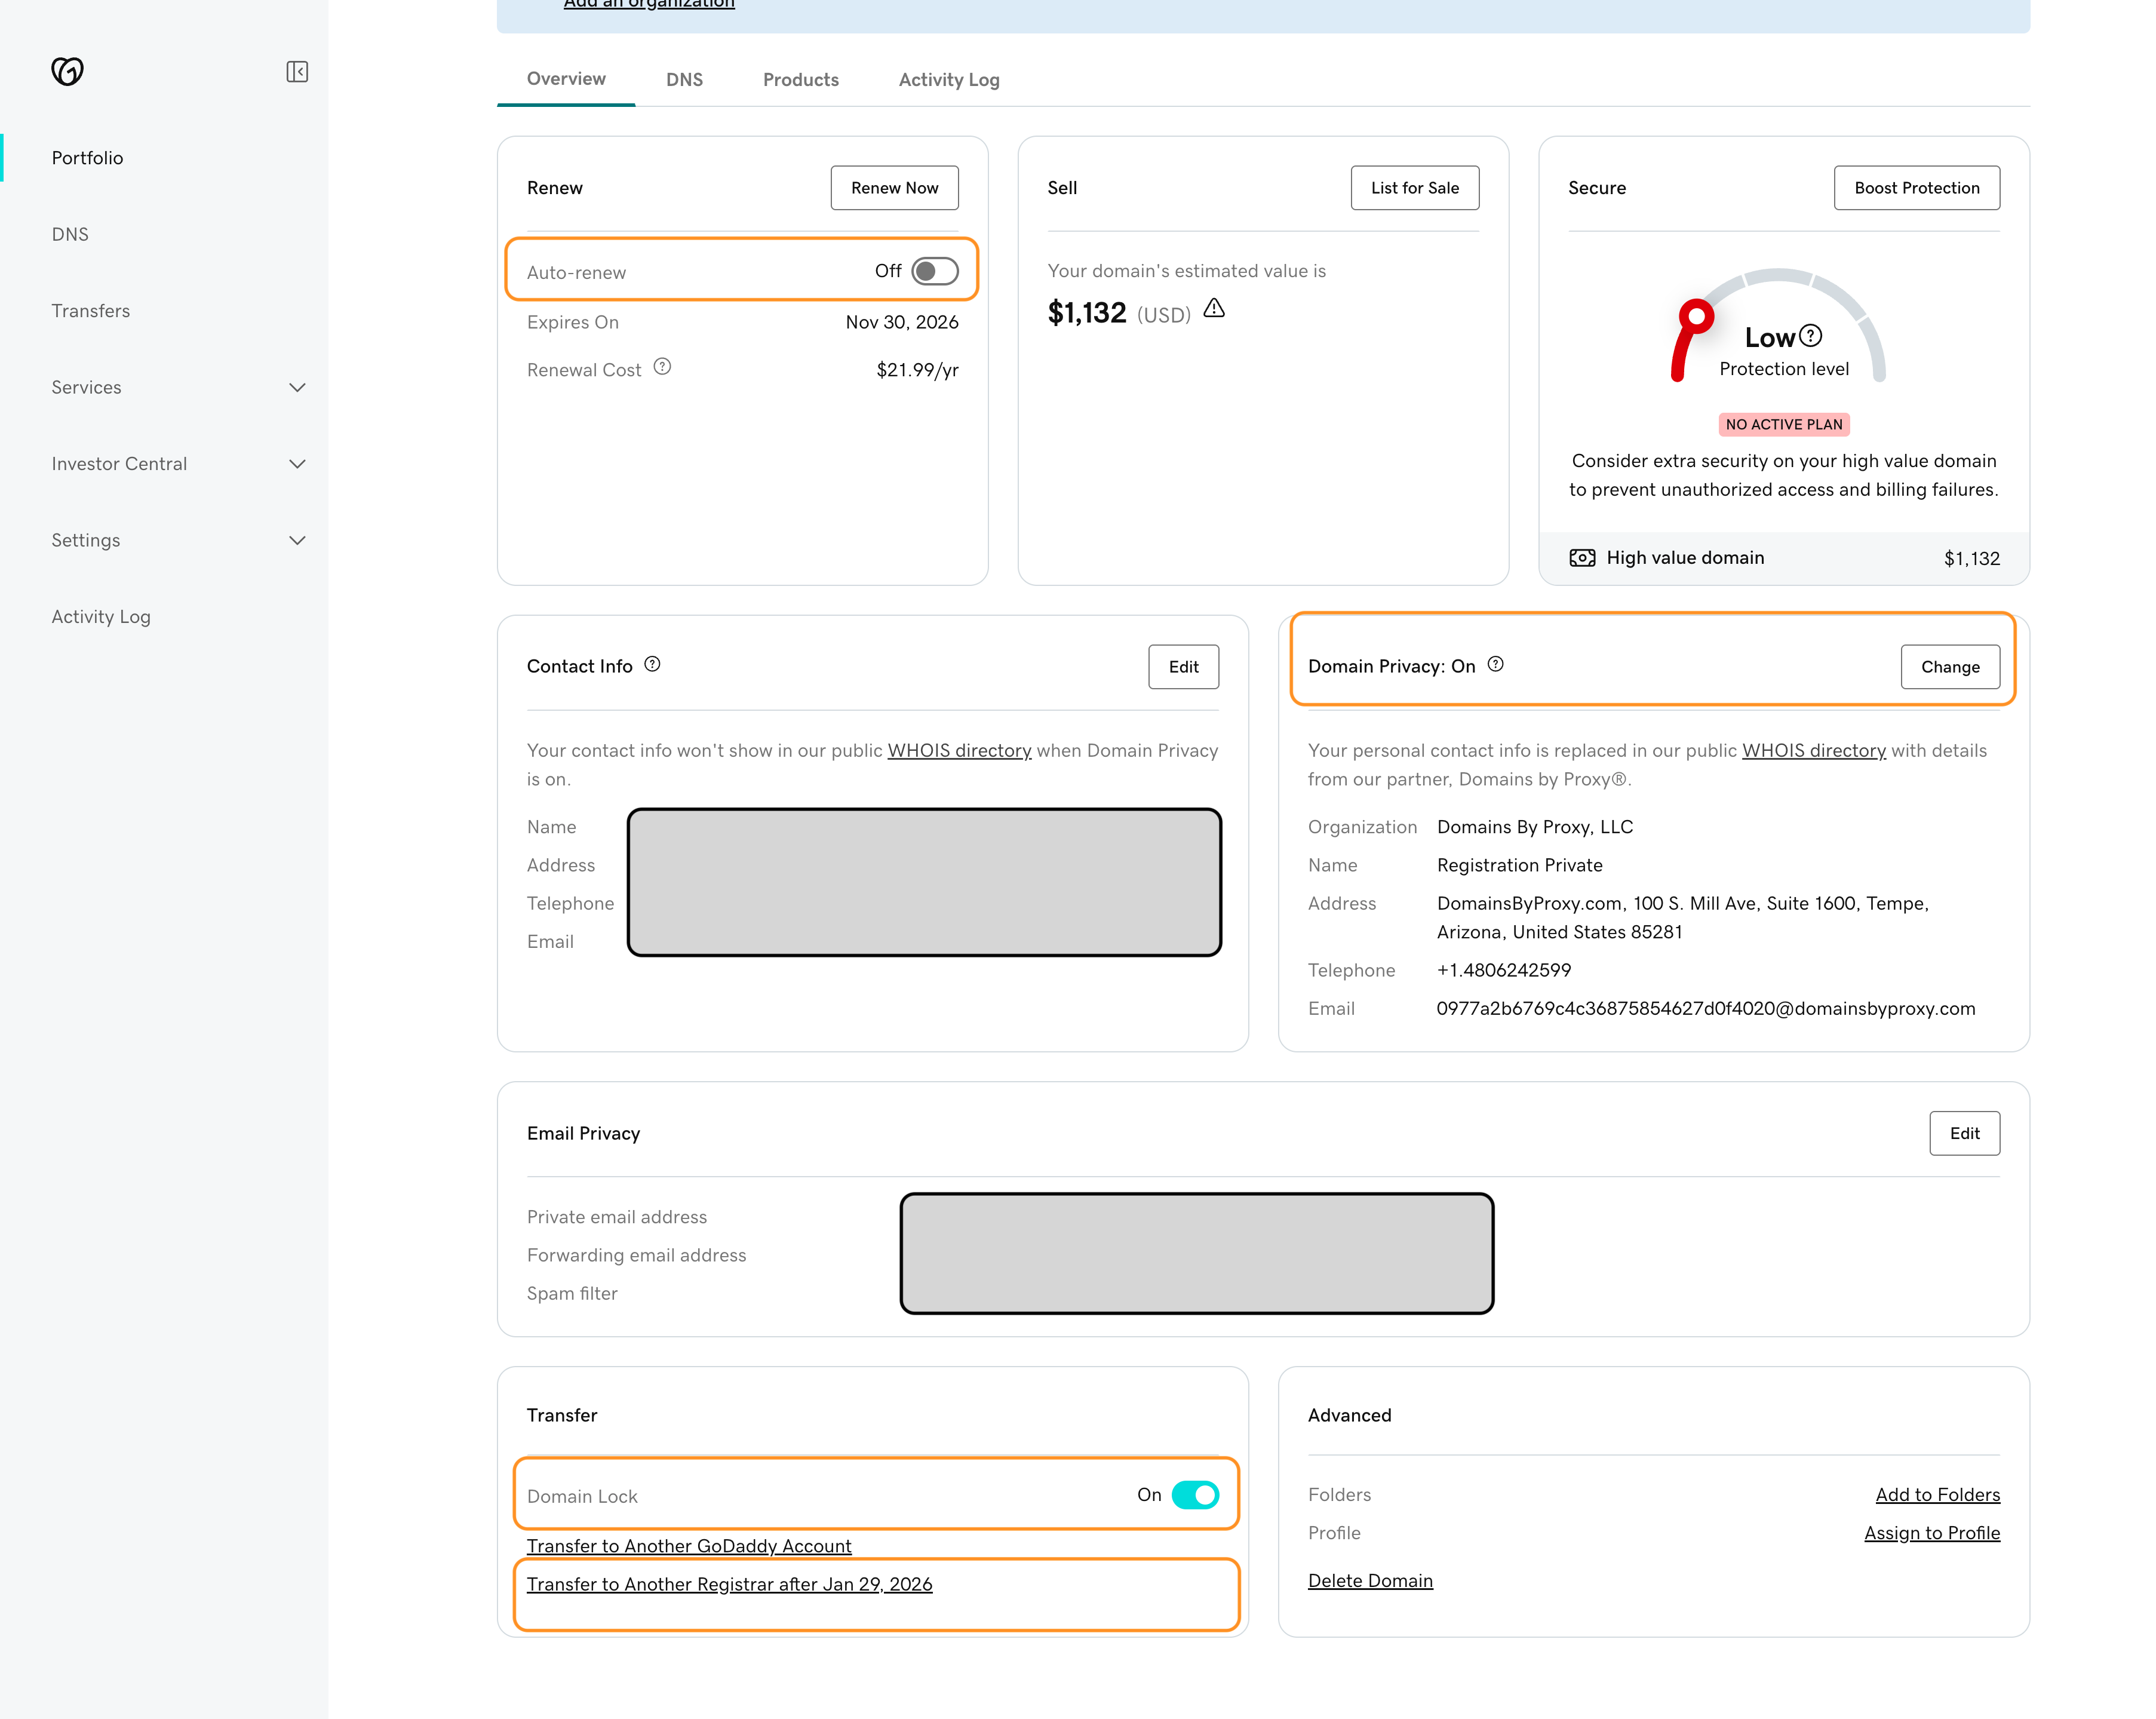
Task: Expand the Services menu chevron
Action: 297,388
